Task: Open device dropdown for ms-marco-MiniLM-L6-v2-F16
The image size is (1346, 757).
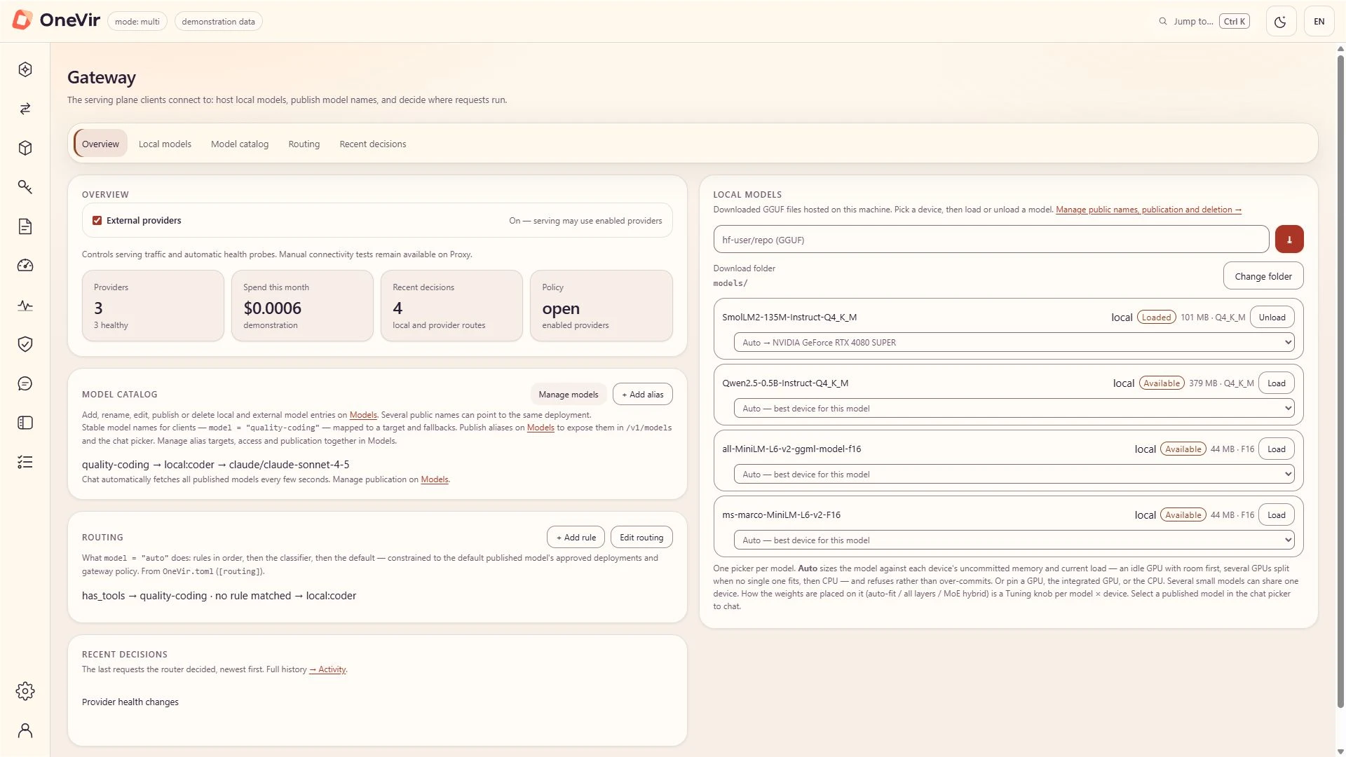Action: (1014, 540)
